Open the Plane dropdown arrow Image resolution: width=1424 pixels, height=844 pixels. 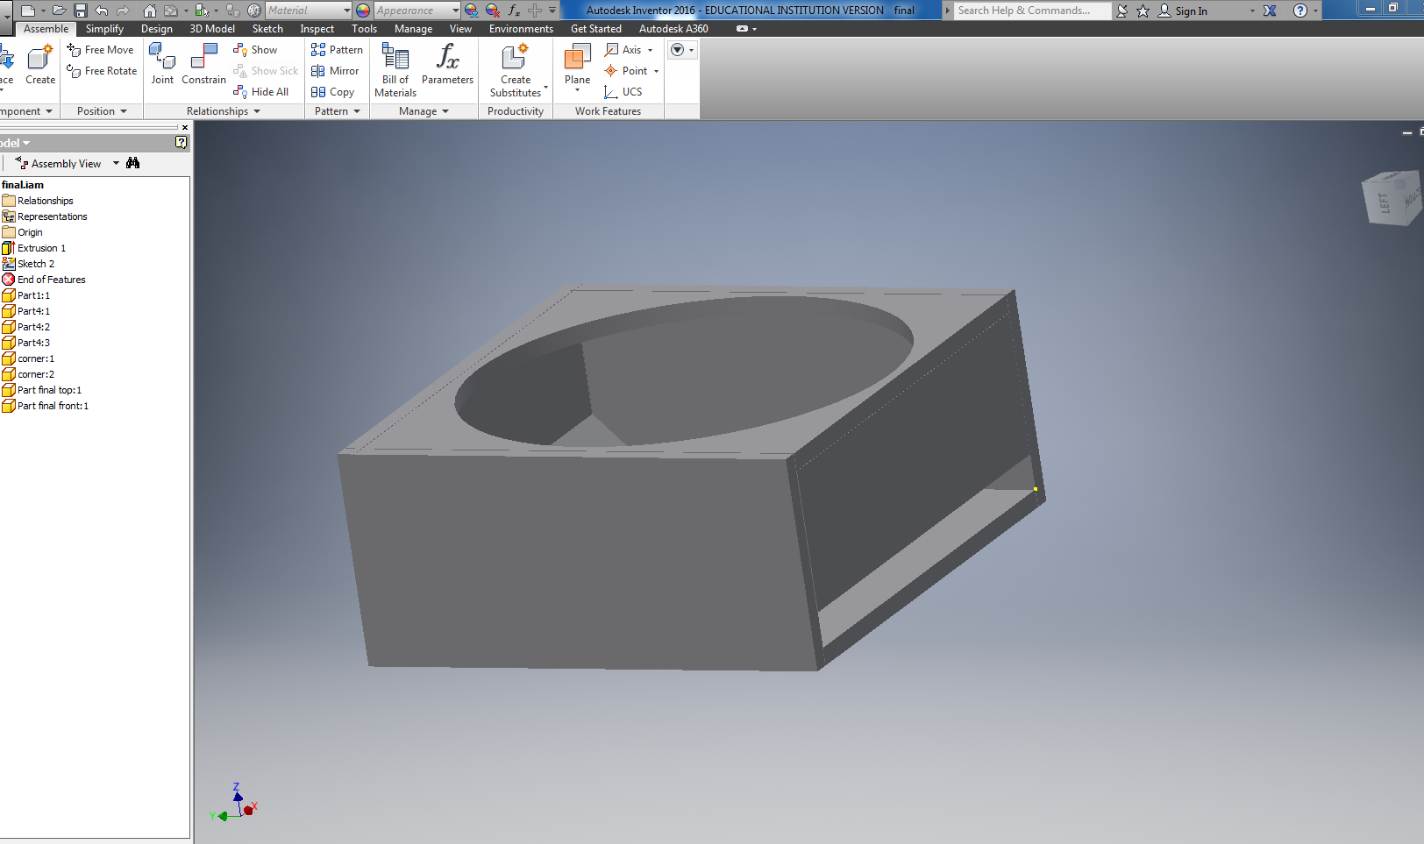pyautogui.click(x=577, y=90)
